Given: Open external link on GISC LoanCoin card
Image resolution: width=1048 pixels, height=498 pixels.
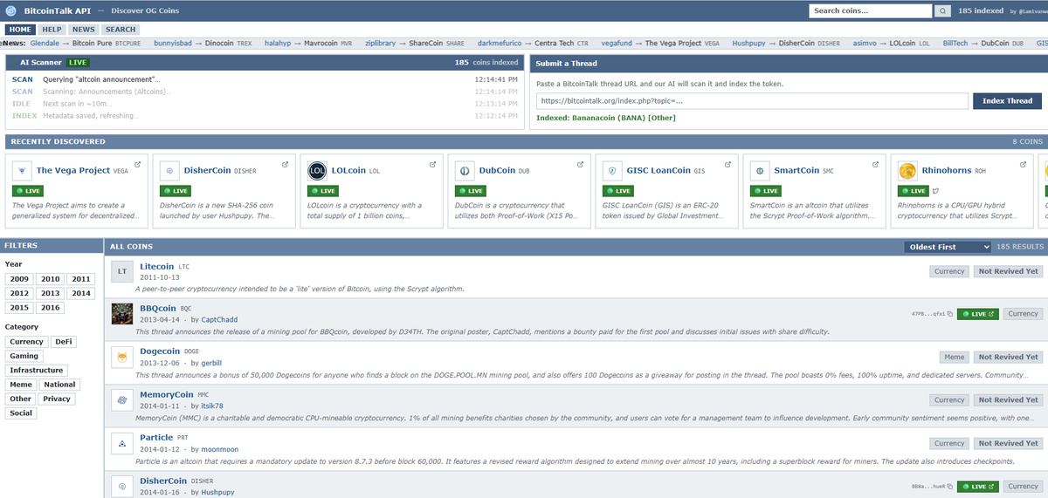Looking at the screenshot, I should (727, 164).
